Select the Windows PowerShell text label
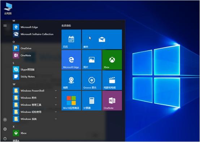This screenshot has height=142, width=200. tap(32, 91)
